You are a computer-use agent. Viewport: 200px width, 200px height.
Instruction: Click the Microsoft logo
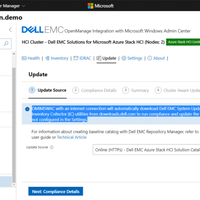coord(101,6)
